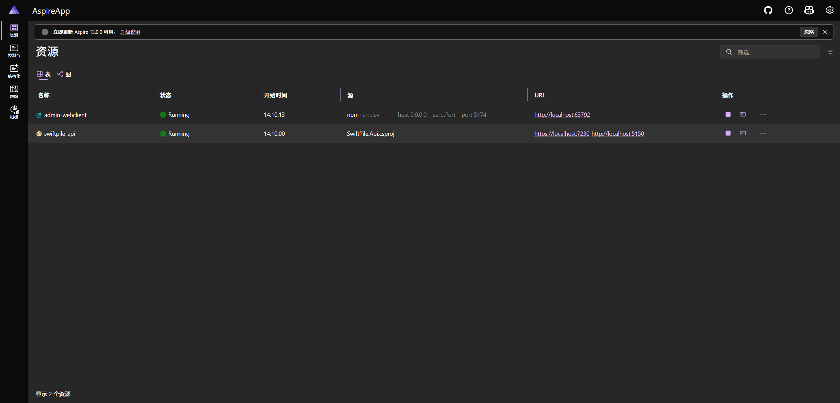Viewport: 840px width, 403px height.
Task: Open the help icon in header
Action: coord(789,10)
